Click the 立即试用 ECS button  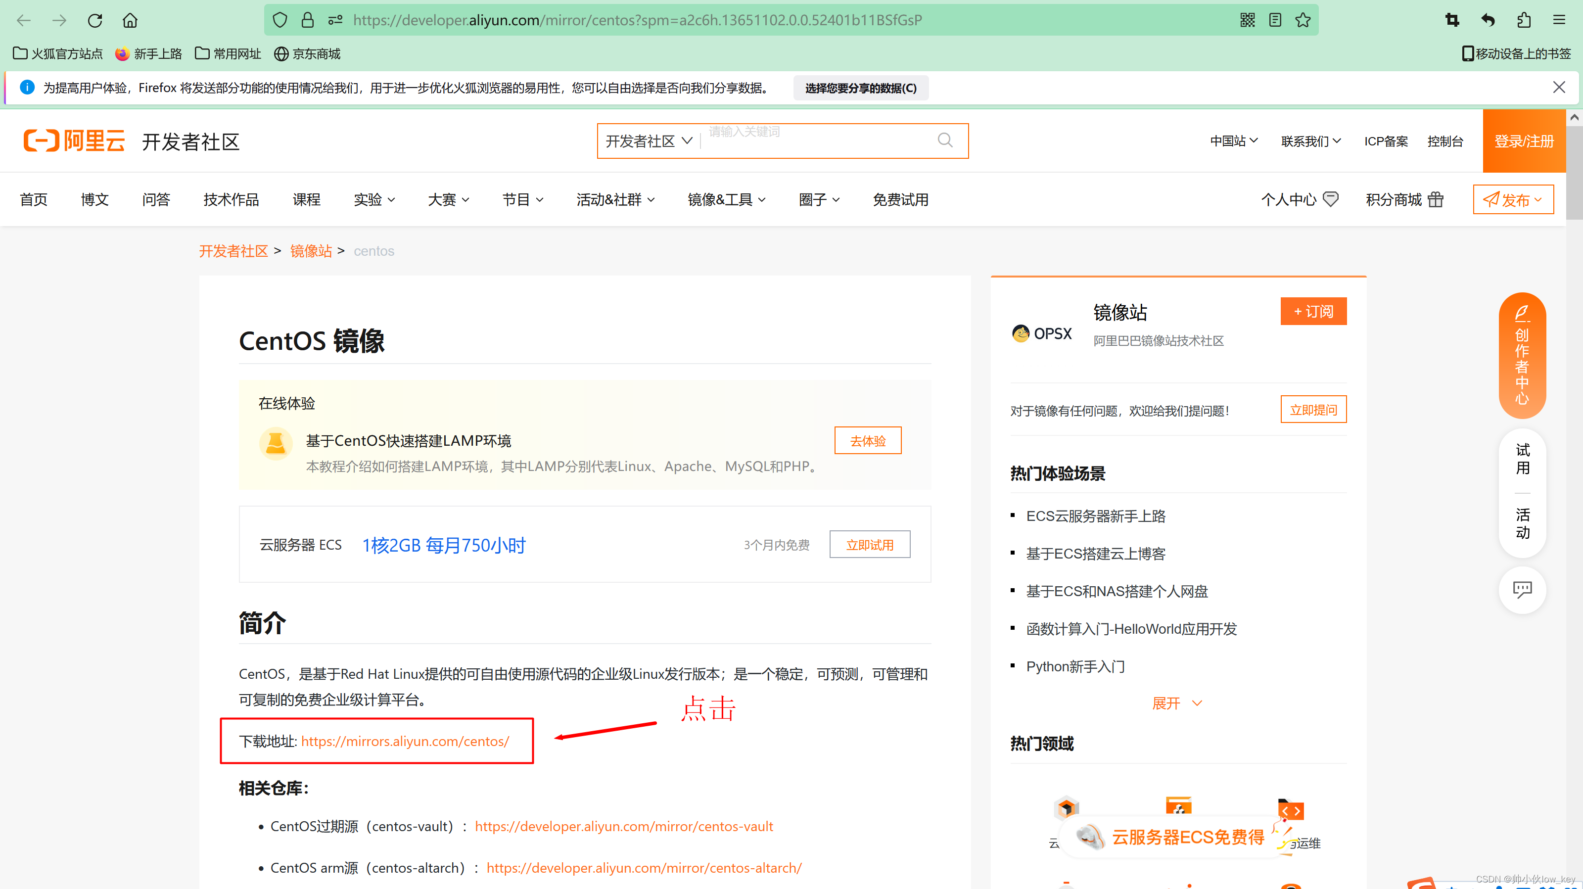pyautogui.click(x=870, y=544)
